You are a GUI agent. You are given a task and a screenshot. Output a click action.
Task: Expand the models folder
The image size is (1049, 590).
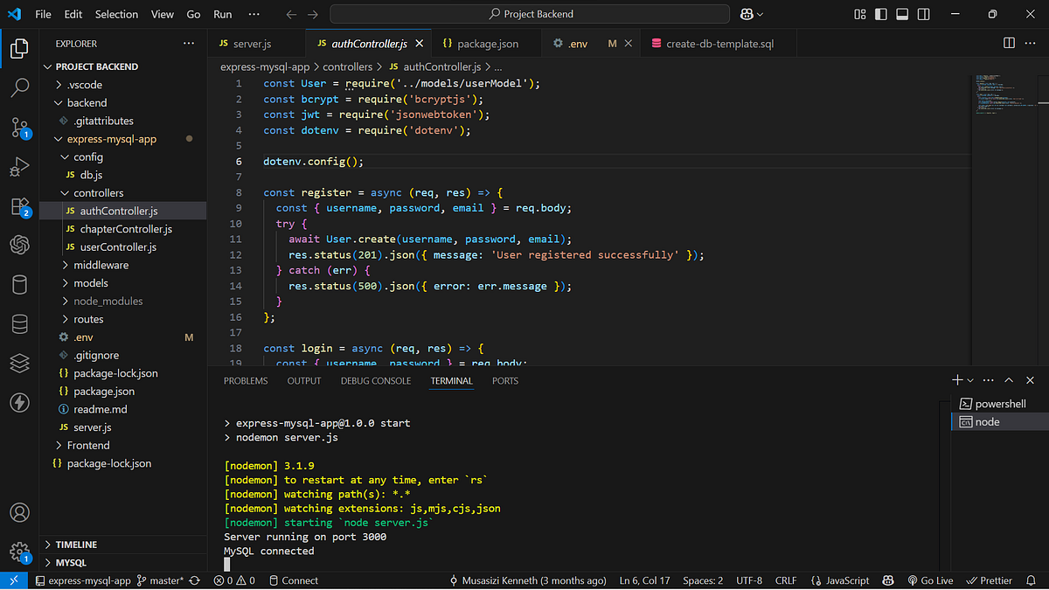[92, 282]
